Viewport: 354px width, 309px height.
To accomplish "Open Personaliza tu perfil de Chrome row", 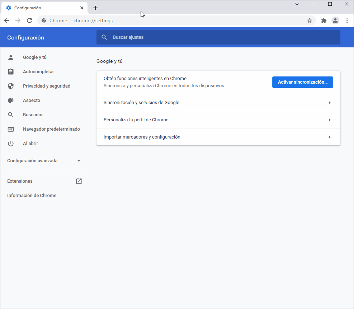I will pos(218,120).
